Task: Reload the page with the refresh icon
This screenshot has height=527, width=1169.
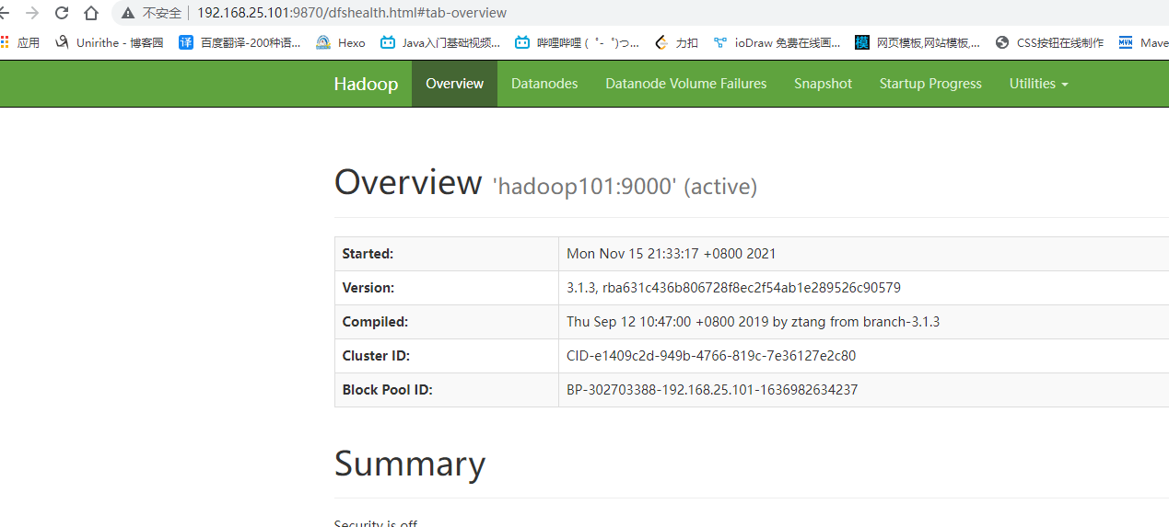Action: point(62,13)
